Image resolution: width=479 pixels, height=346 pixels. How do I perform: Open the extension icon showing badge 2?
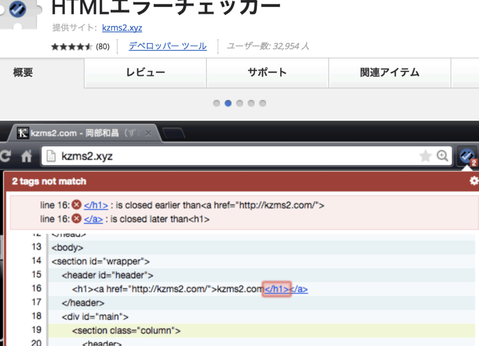point(466,157)
